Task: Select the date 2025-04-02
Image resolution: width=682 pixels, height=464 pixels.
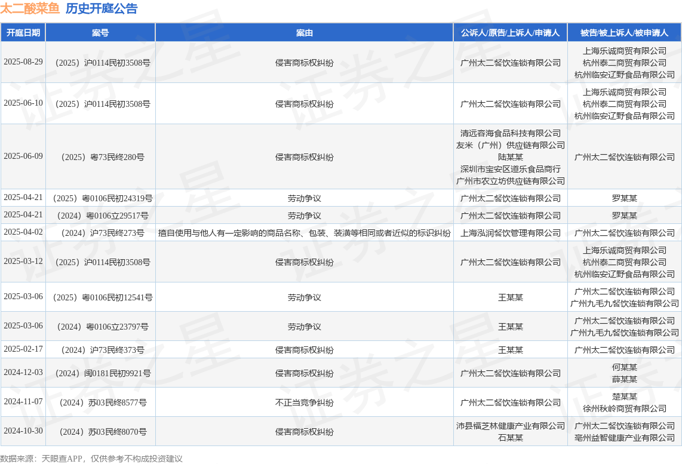Action: [23, 232]
